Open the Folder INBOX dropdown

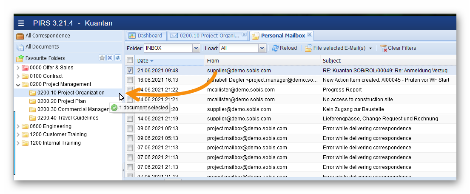(x=196, y=48)
